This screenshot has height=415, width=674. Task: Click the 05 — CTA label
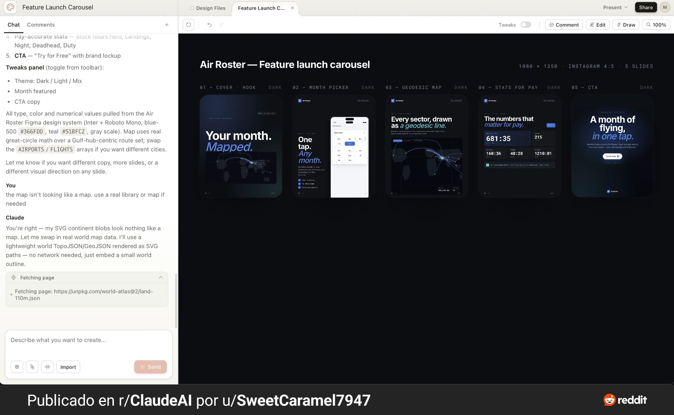pyautogui.click(x=584, y=87)
